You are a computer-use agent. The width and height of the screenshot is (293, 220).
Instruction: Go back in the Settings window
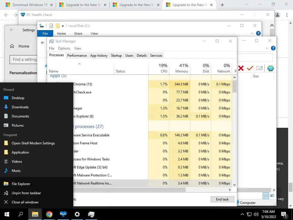click(12, 30)
